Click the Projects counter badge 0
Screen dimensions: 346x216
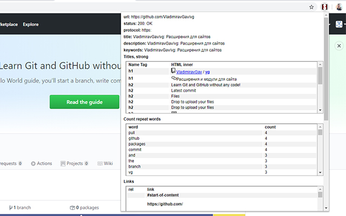pos(86,164)
